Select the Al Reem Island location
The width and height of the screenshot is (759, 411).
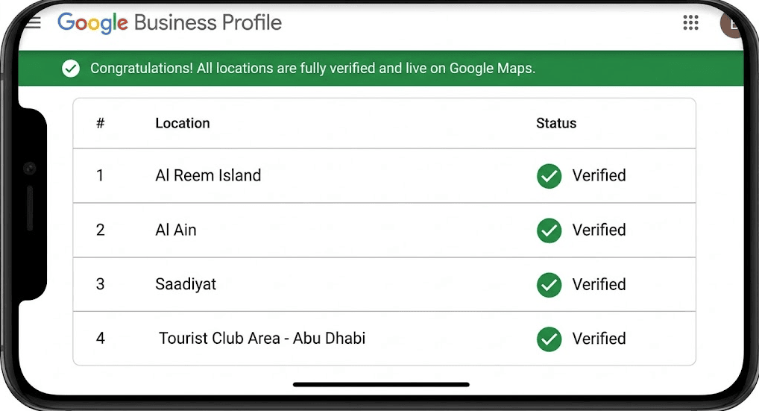(x=208, y=175)
